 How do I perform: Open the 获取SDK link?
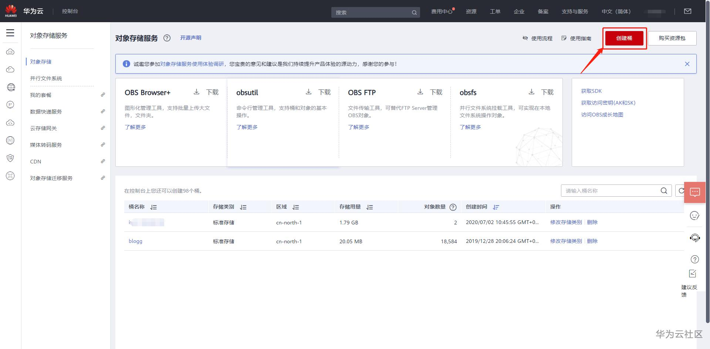pyautogui.click(x=591, y=91)
